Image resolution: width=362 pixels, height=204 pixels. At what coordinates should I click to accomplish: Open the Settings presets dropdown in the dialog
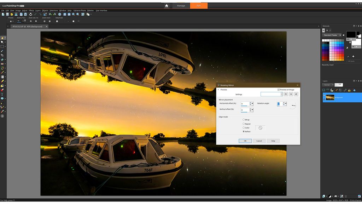point(282,94)
